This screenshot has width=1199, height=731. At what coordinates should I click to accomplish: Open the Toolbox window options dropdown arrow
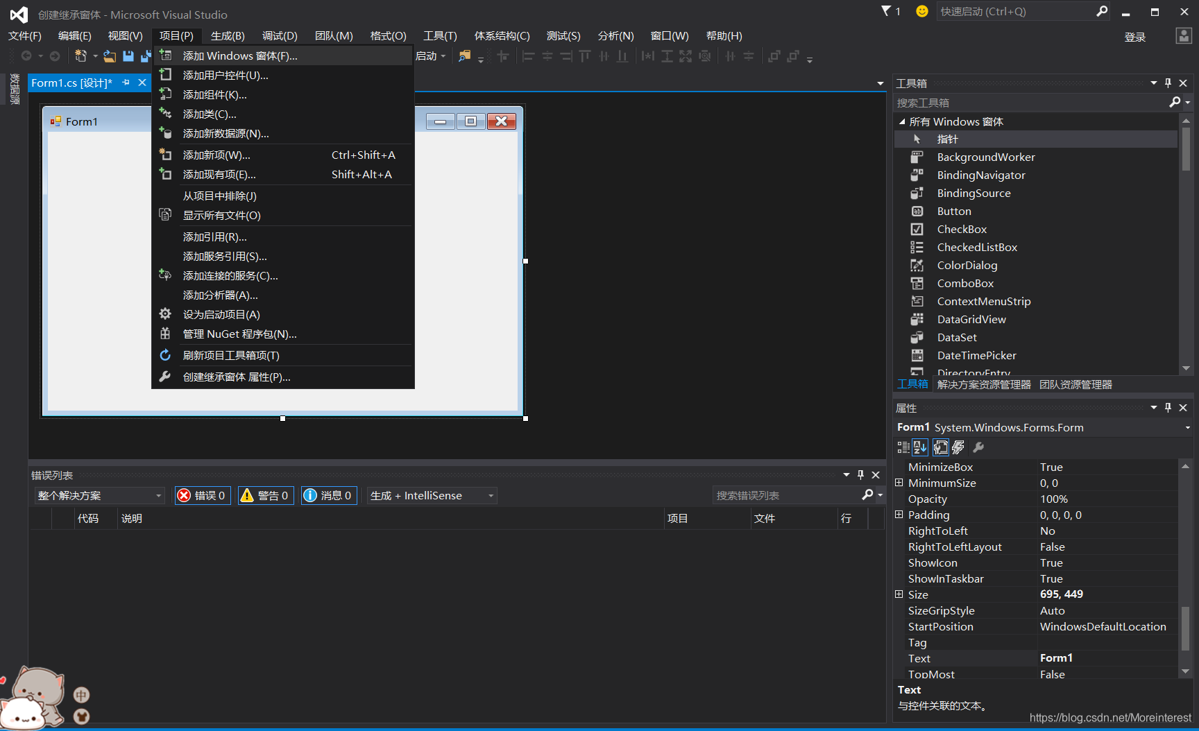point(1154,83)
